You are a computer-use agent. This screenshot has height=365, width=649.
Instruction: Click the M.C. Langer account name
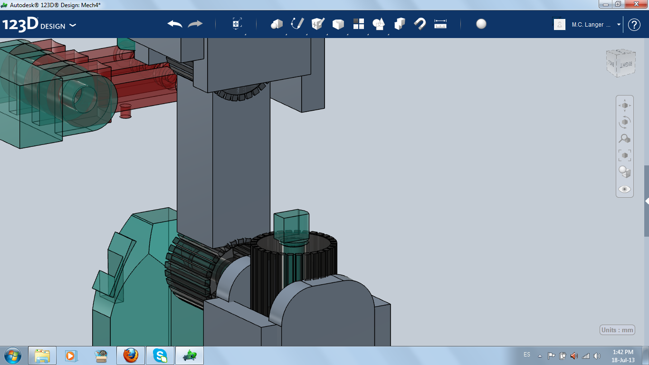[x=591, y=25]
